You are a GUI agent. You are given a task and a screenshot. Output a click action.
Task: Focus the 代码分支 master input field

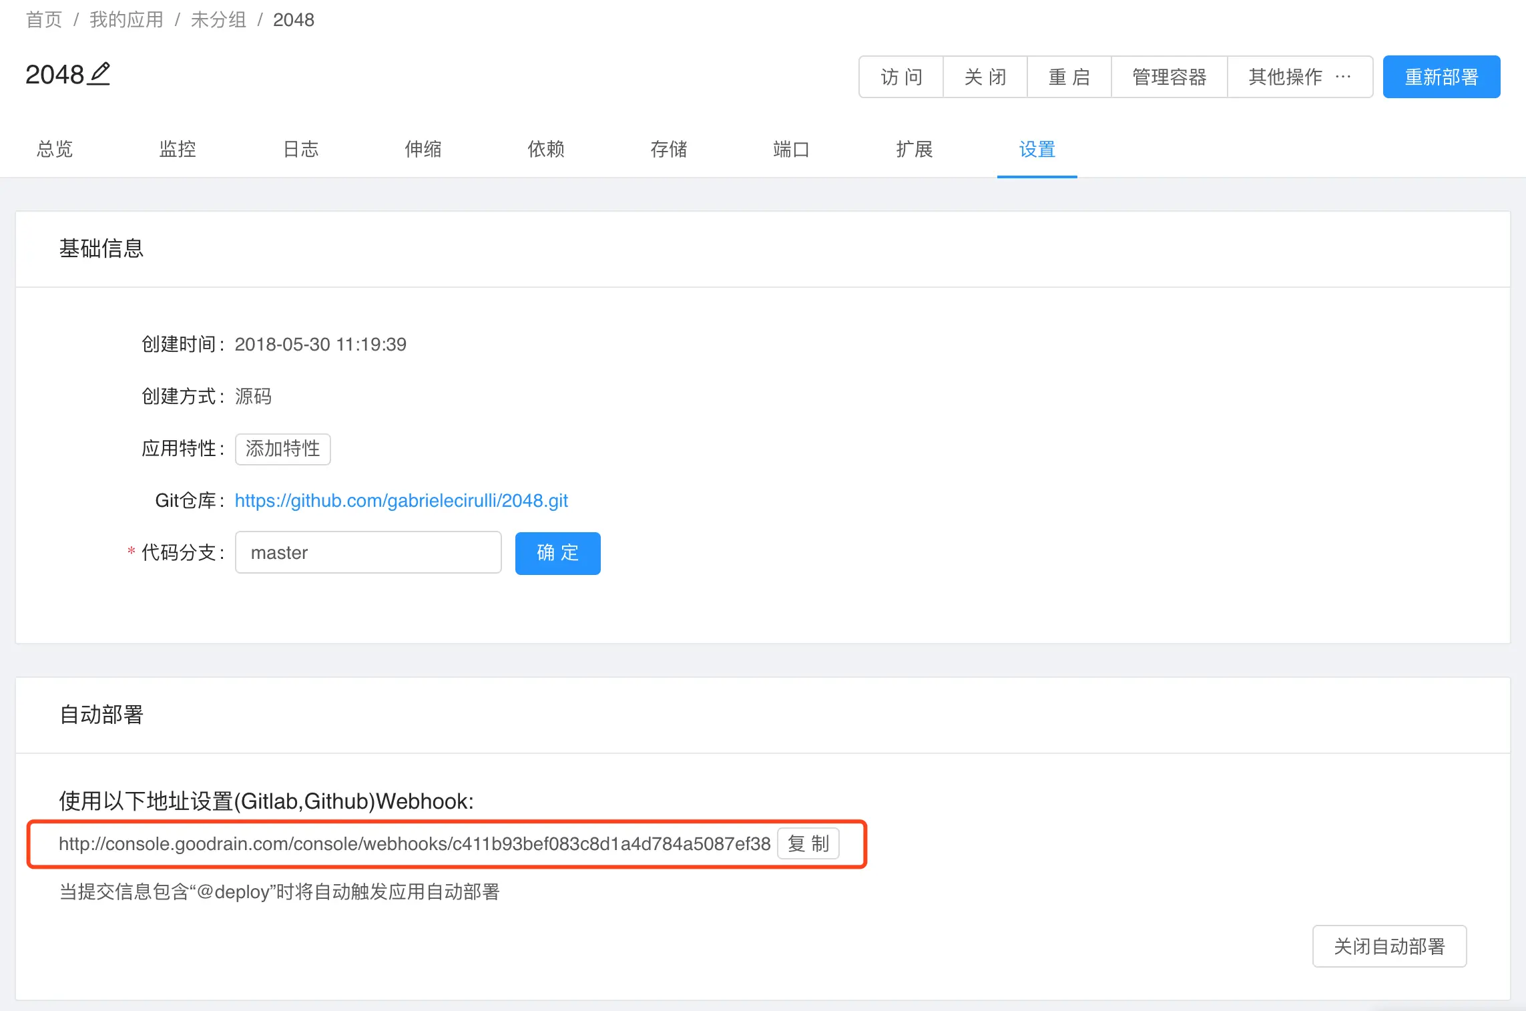pos(368,553)
